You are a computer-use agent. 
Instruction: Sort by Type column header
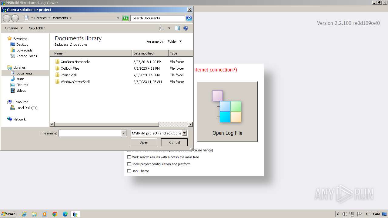(180, 53)
